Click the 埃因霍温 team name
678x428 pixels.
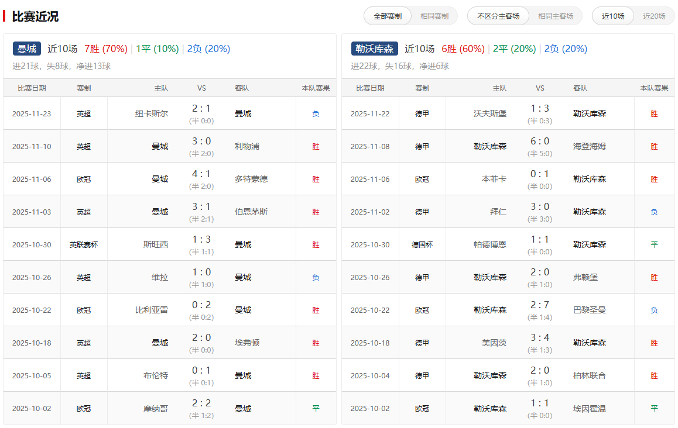(589, 408)
